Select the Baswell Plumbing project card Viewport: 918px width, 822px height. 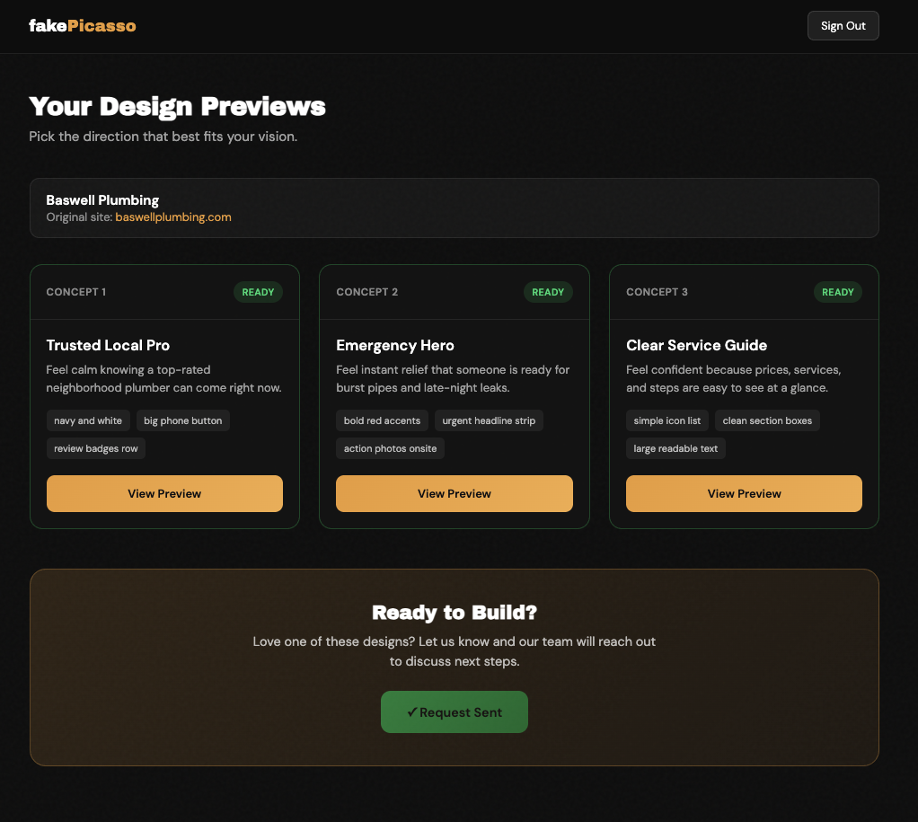click(x=454, y=208)
